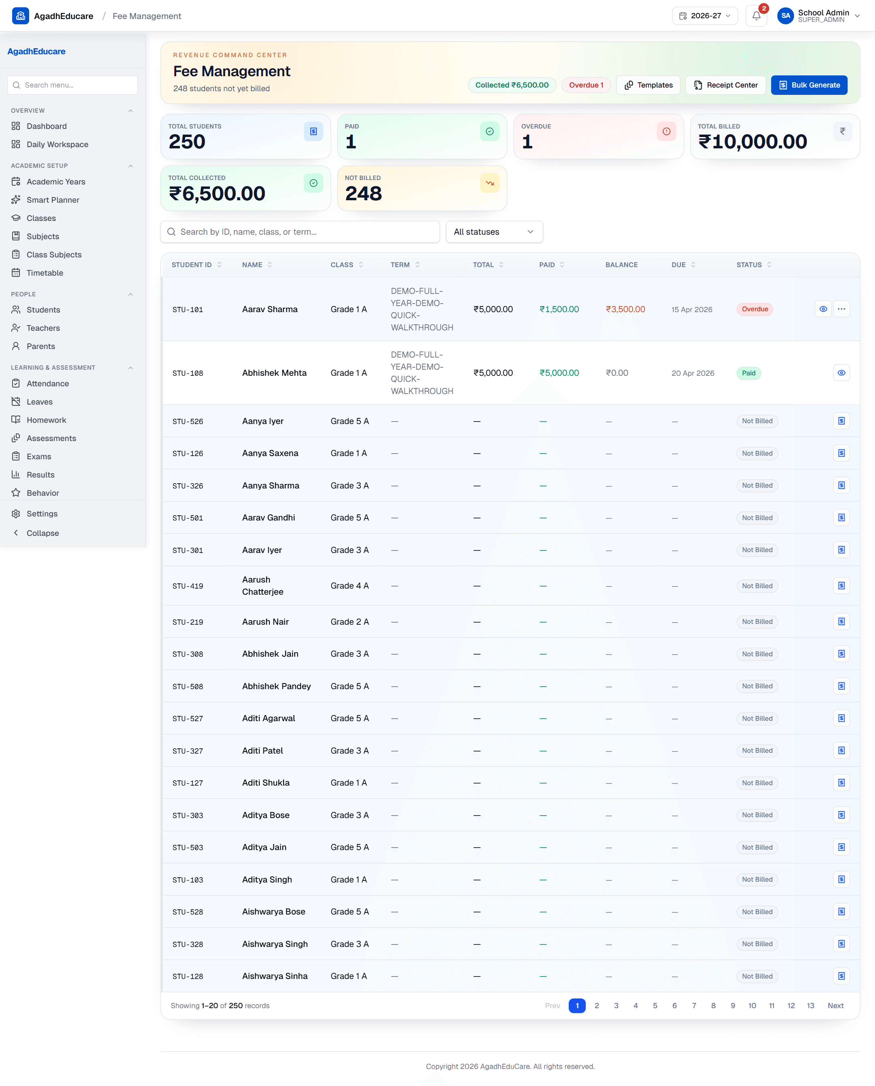Click Fee Management breadcrumb
Viewport: 875px width, 1086px height.
pyautogui.click(x=147, y=16)
